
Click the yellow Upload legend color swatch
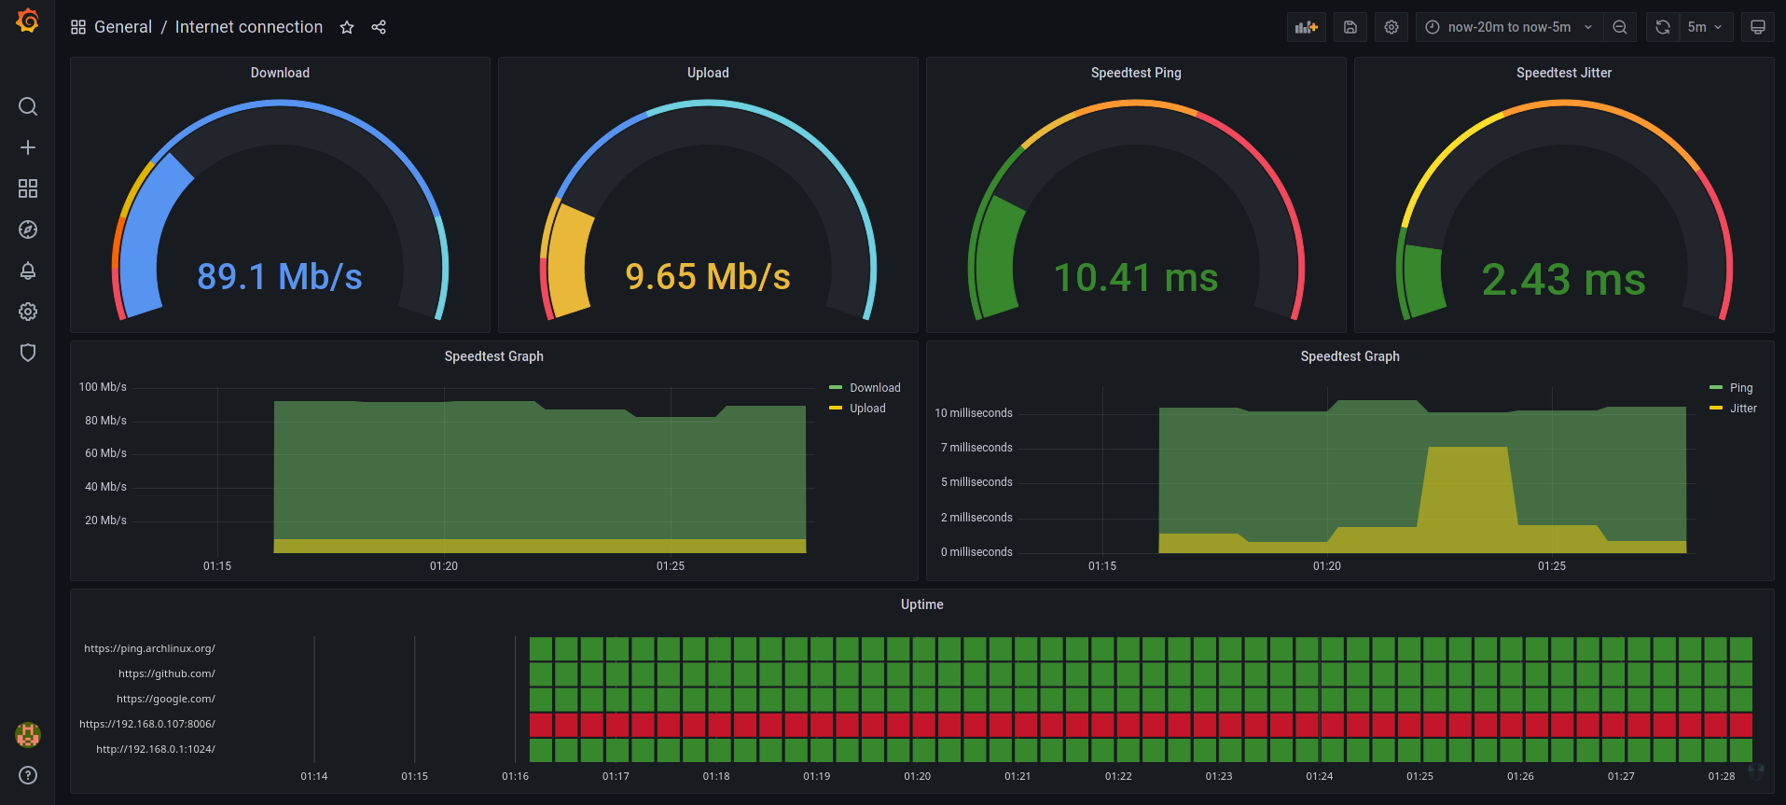836,408
